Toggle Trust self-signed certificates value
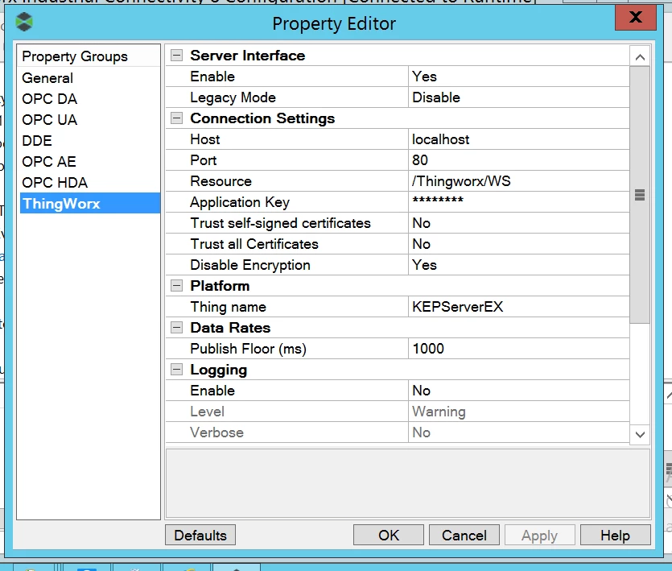 pyautogui.click(x=518, y=223)
